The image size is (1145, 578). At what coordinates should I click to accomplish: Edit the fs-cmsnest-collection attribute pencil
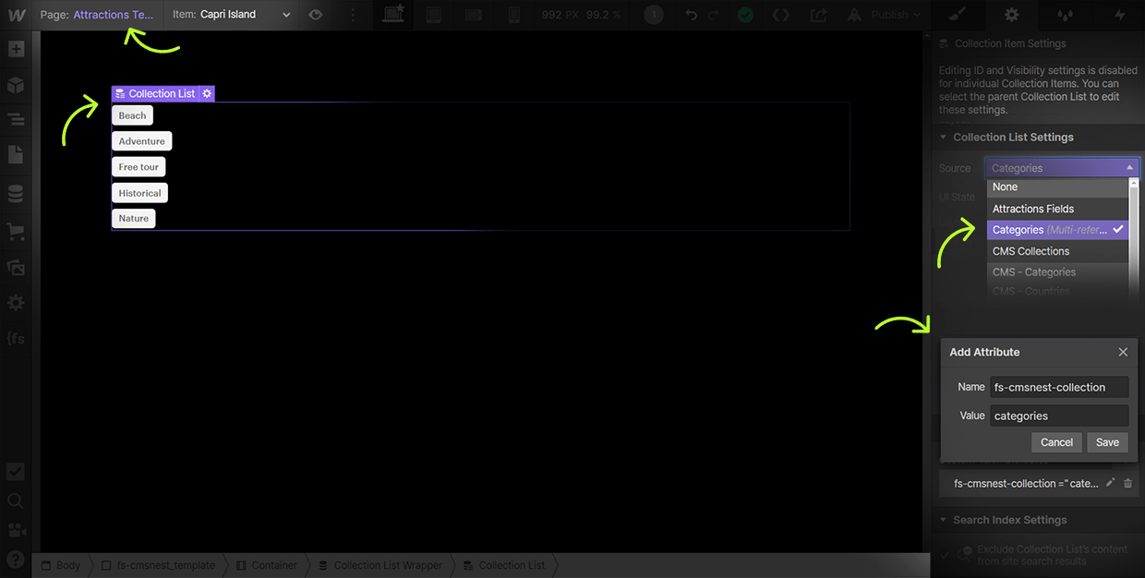[x=1111, y=483]
